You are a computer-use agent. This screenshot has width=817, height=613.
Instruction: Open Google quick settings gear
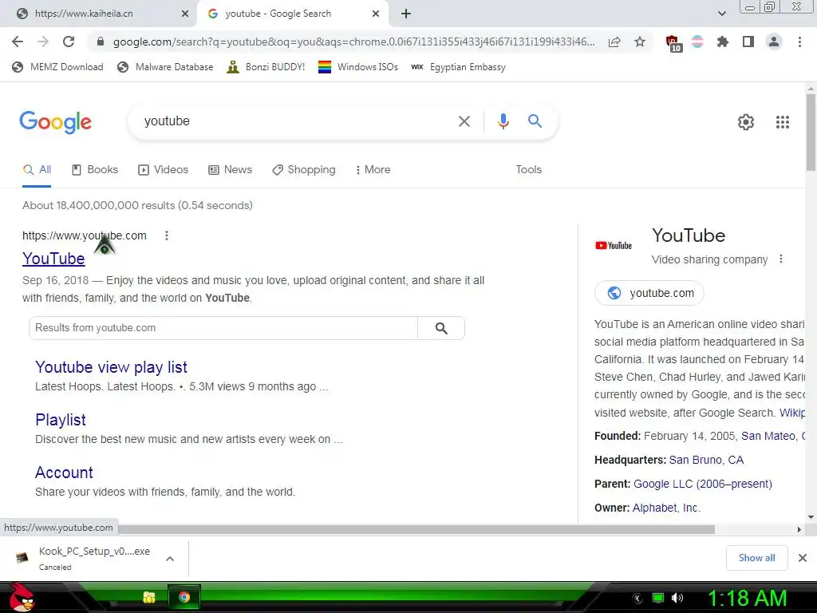pyautogui.click(x=746, y=122)
